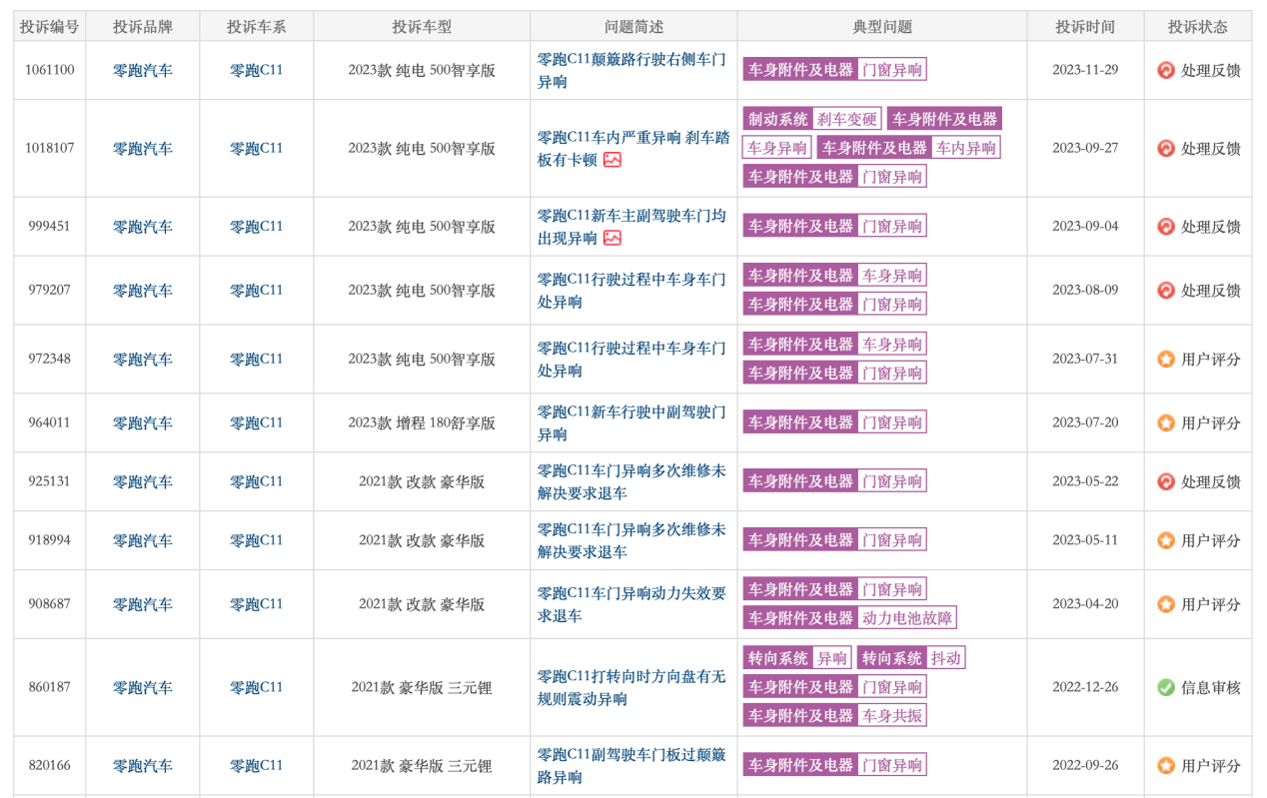The image size is (1267, 798).
Task: Click 信息审核 status text
Action: [1211, 687]
